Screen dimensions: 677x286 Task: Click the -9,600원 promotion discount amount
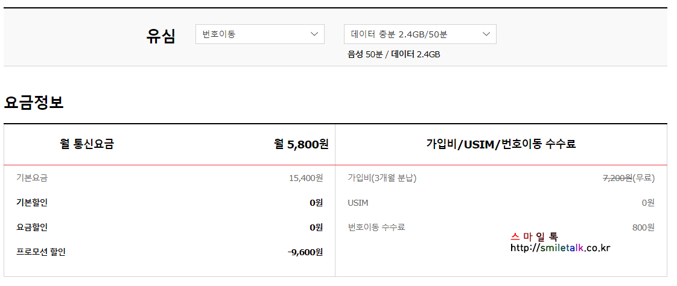pyautogui.click(x=305, y=252)
